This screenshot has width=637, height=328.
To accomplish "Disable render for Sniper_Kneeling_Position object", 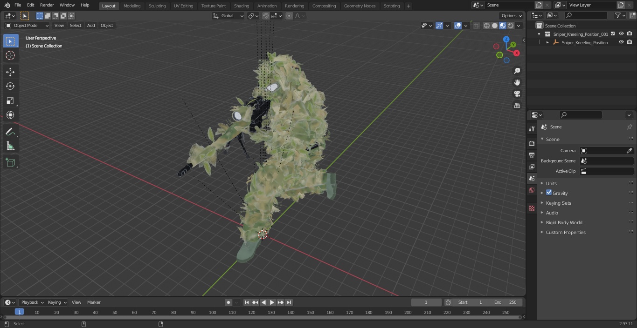I will [629, 42].
